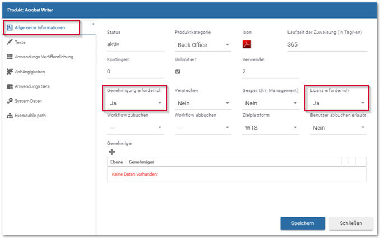Click the 'Keine Daten vorhanden!' message
Image resolution: width=381 pixels, height=239 pixels.
135,174
